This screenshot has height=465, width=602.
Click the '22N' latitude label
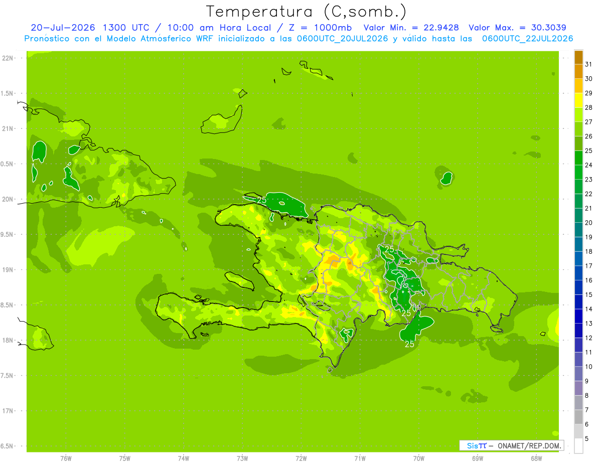pos(8,58)
